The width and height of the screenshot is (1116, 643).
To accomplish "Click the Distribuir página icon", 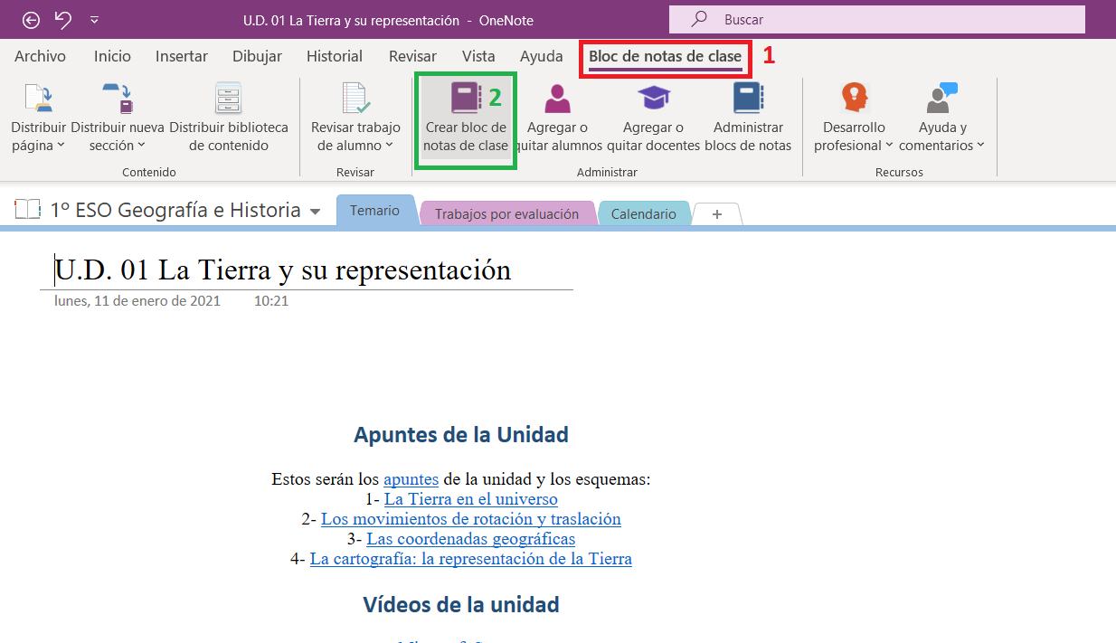I will [38, 99].
